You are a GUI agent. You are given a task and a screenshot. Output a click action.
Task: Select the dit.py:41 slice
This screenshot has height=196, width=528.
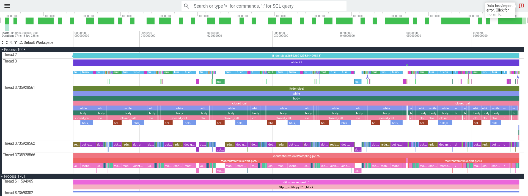(x=463, y=161)
